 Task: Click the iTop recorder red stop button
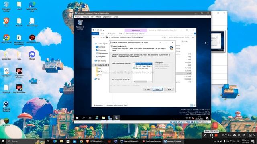pos(216,135)
